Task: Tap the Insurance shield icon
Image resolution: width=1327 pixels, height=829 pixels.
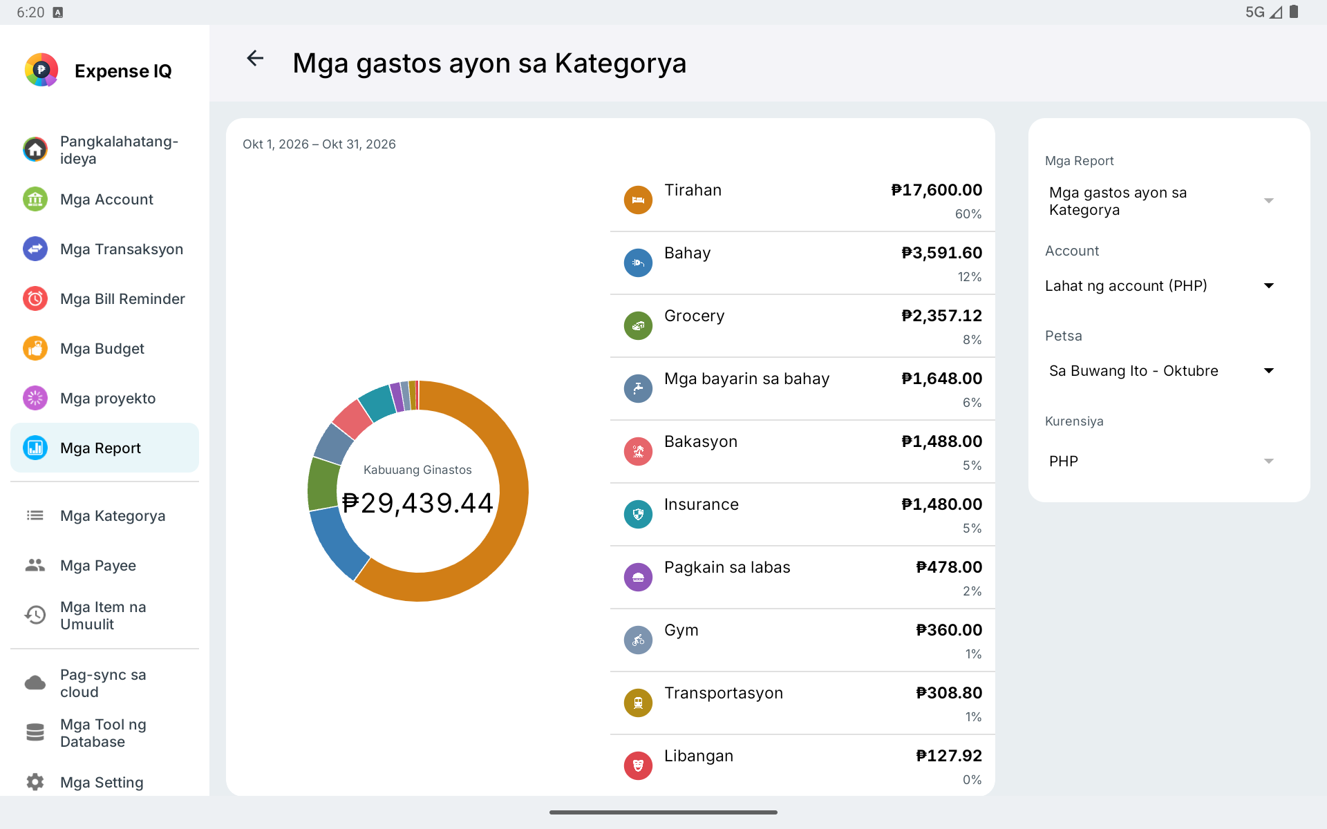Action: (638, 514)
